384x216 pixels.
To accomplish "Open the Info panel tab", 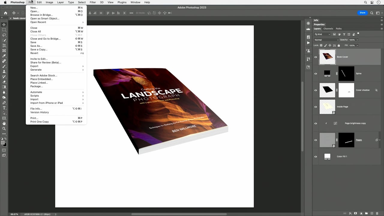I will click(316, 20).
